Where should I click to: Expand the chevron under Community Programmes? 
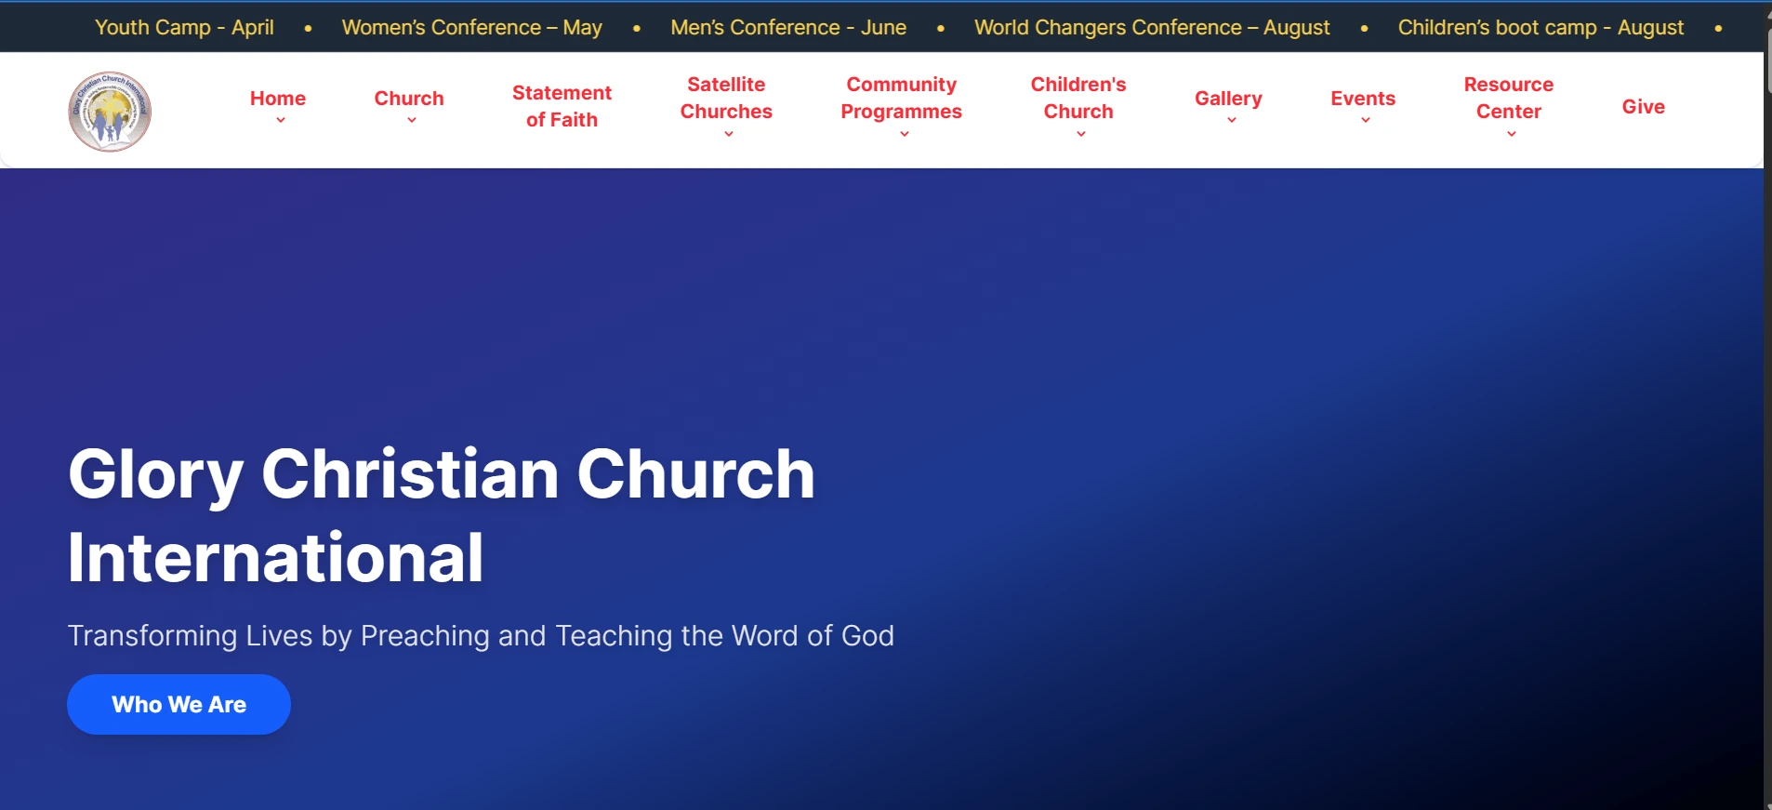905,134
